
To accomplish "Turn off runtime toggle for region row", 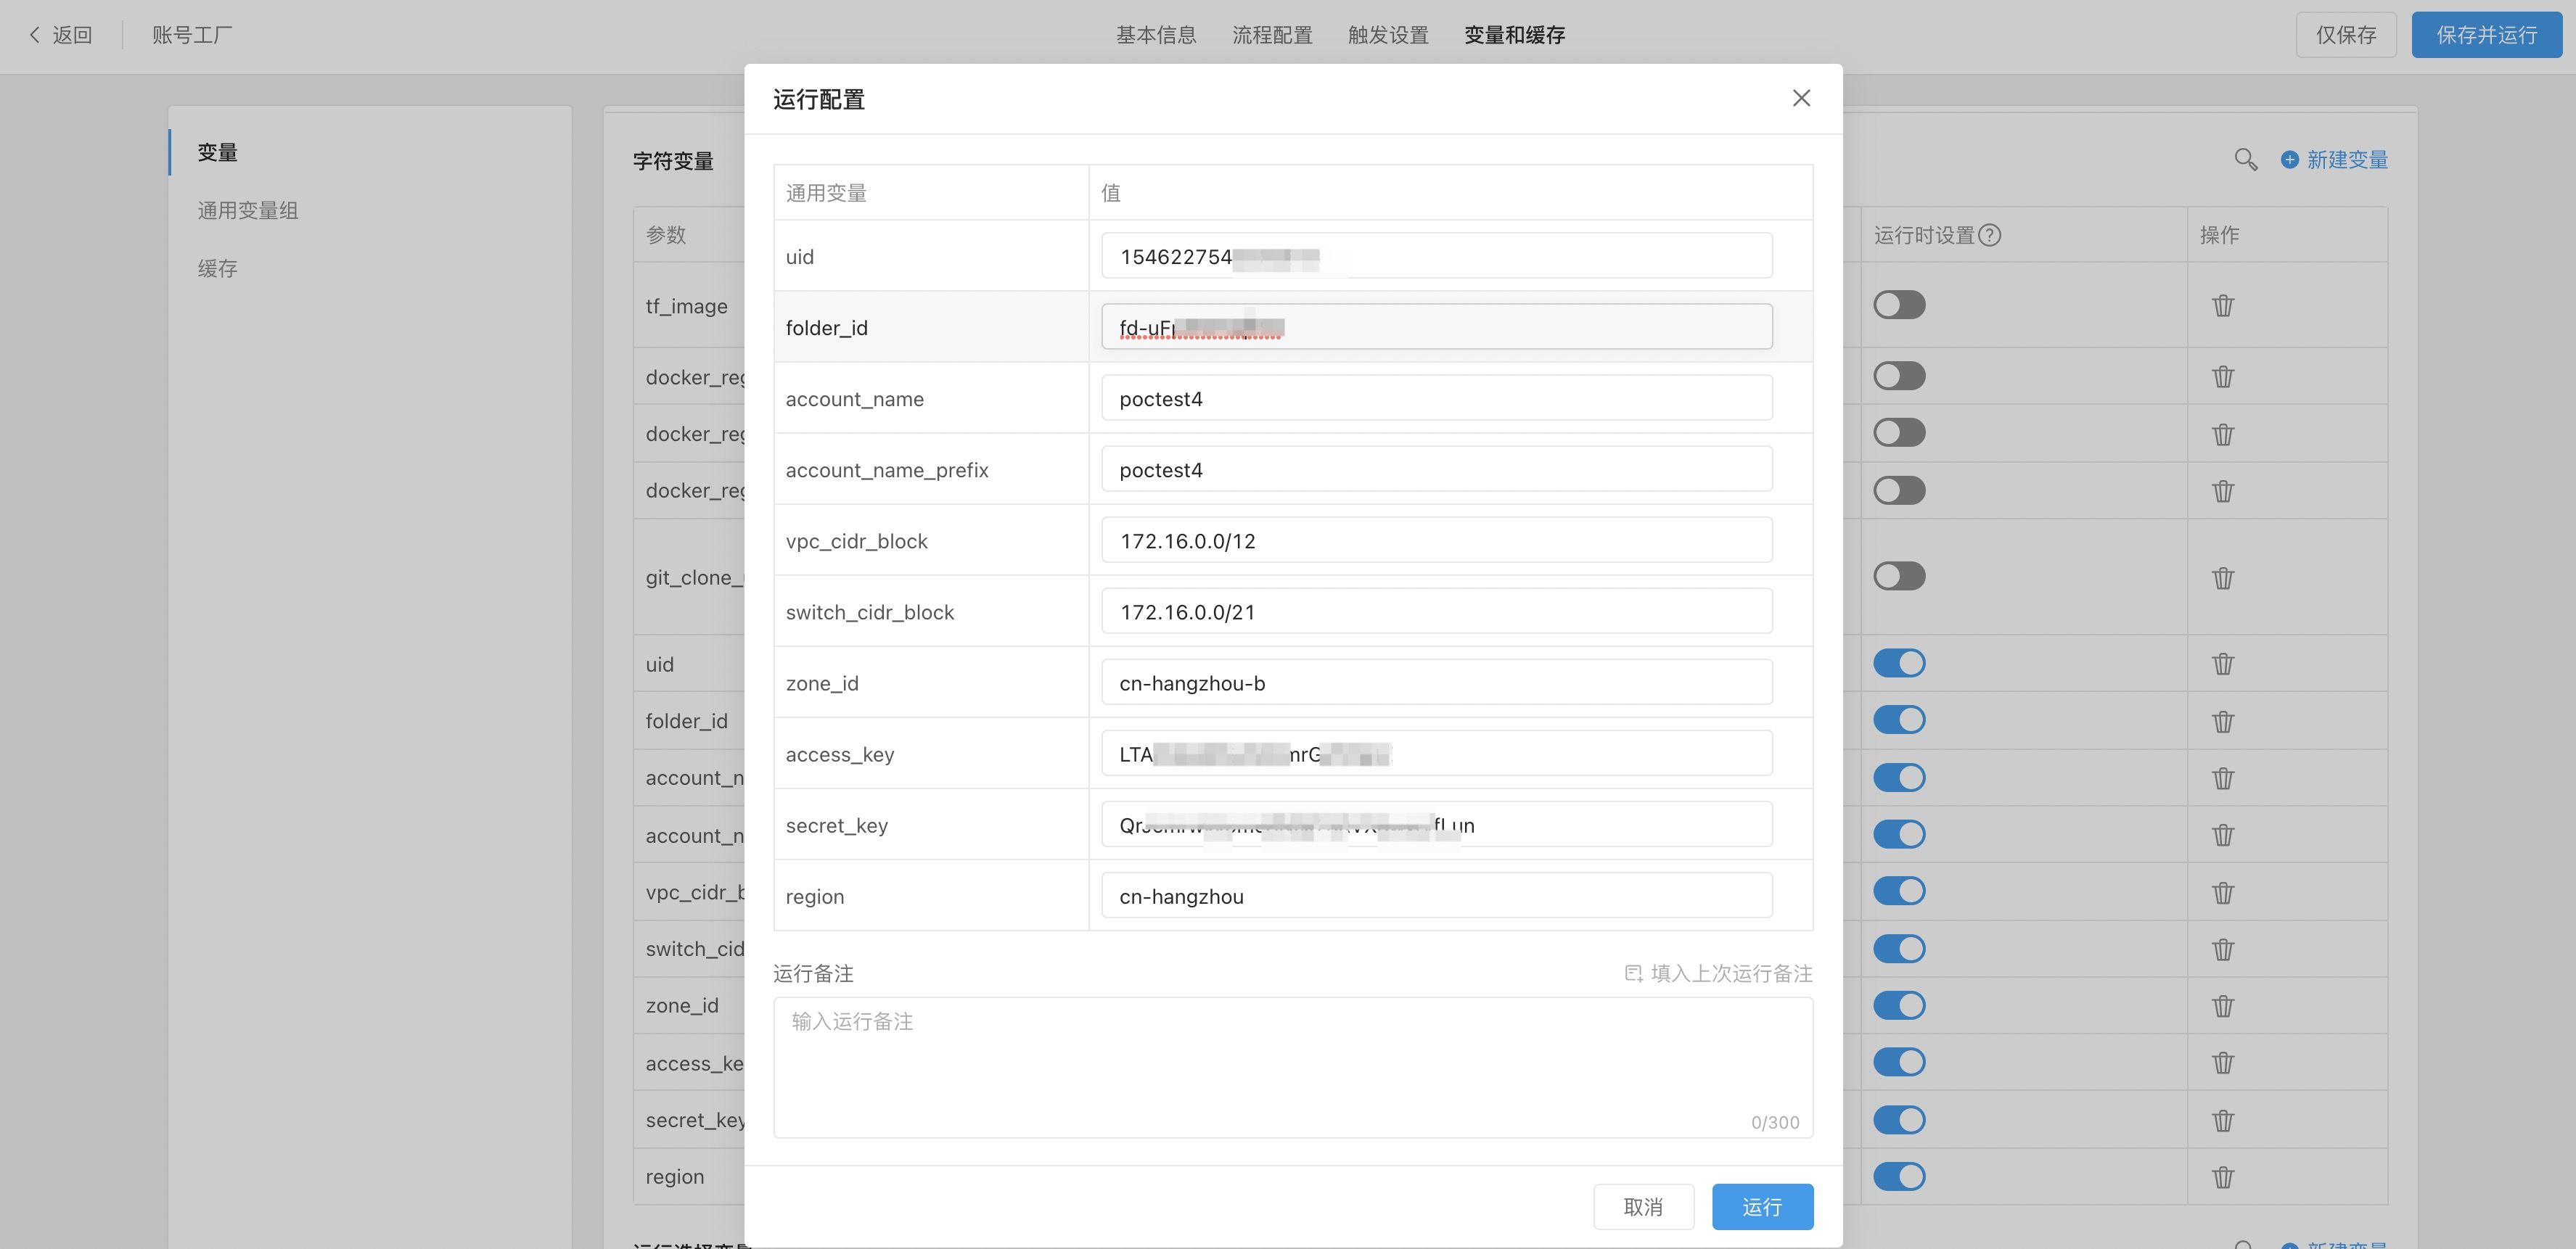I will [x=1898, y=1176].
